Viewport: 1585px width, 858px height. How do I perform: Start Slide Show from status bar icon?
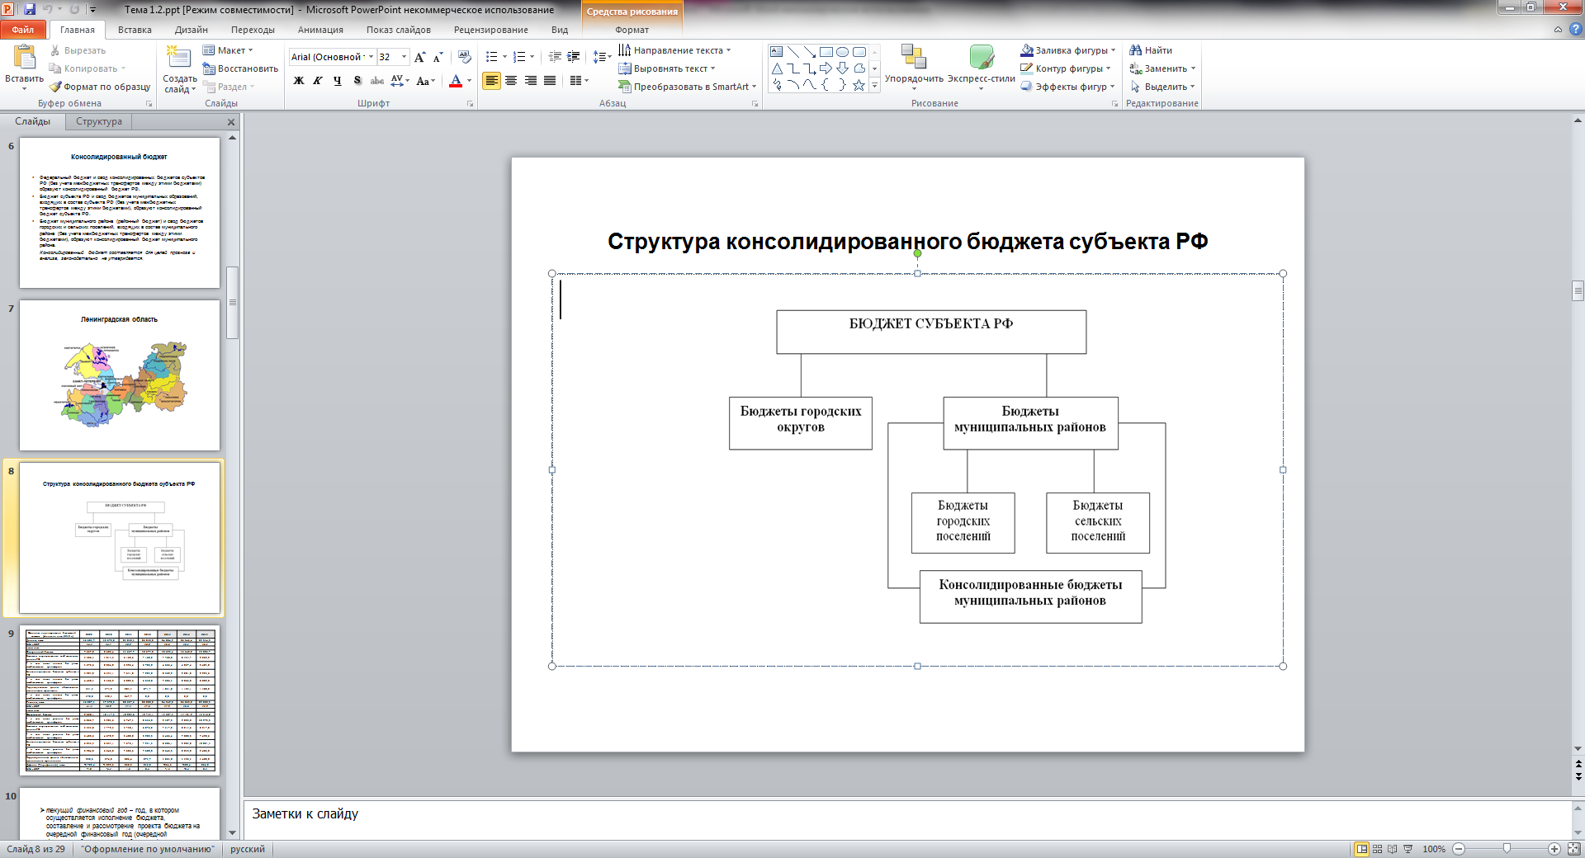[1408, 849]
